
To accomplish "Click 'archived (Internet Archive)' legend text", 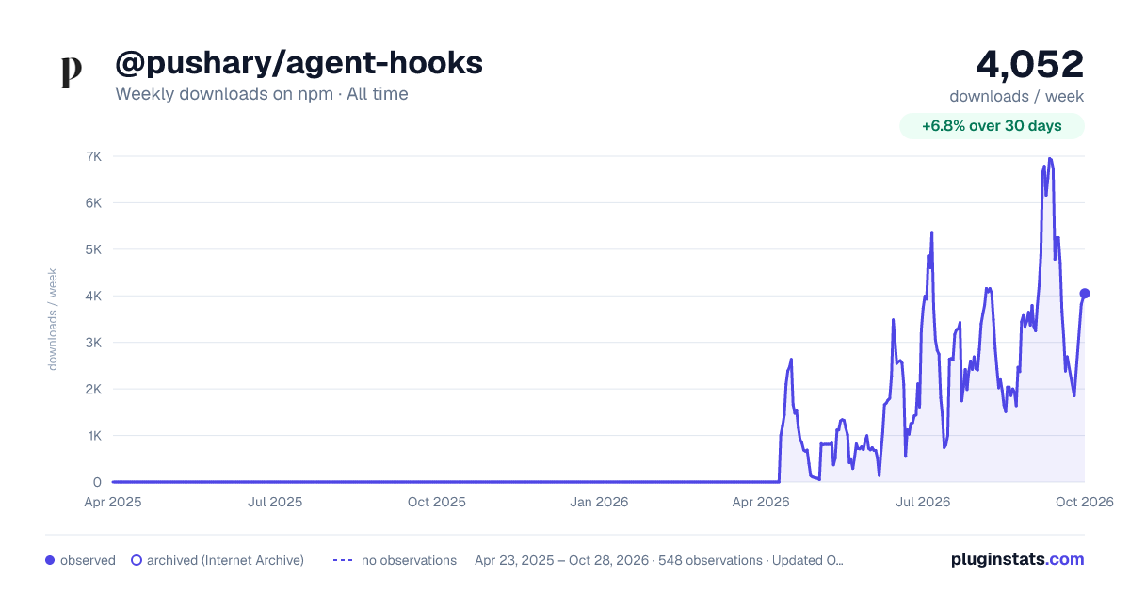I will click(225, 560).
